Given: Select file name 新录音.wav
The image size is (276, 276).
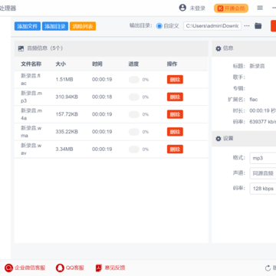Looking at the screenshot, I should point(31,149).
